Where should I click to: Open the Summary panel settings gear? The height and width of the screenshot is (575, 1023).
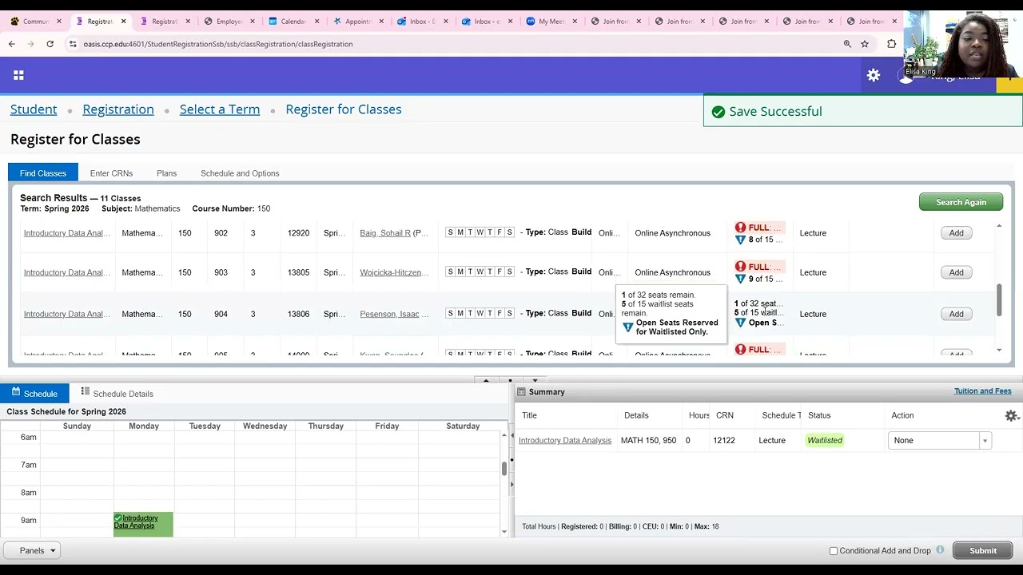1011,415
